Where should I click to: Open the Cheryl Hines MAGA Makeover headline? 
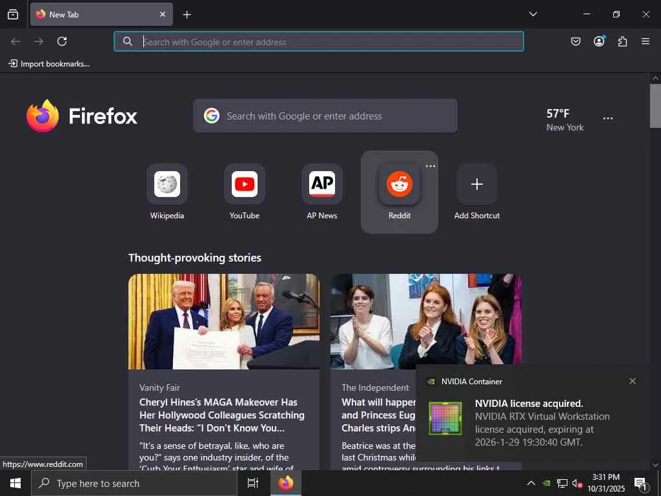pyautogui.click(x=222, y=415)
